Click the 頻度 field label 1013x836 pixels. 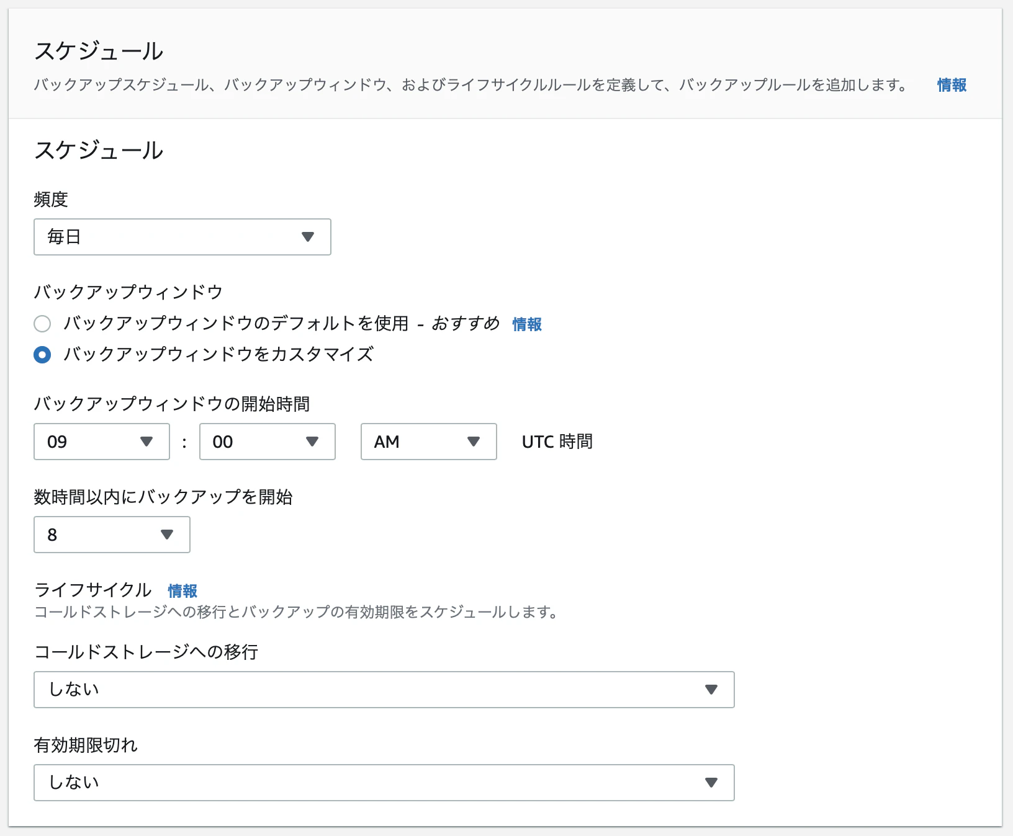pyautogui.click(x=51, y=200)
